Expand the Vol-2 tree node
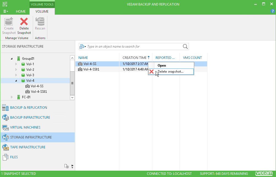 pyautogui.click(x=16, y=69)
